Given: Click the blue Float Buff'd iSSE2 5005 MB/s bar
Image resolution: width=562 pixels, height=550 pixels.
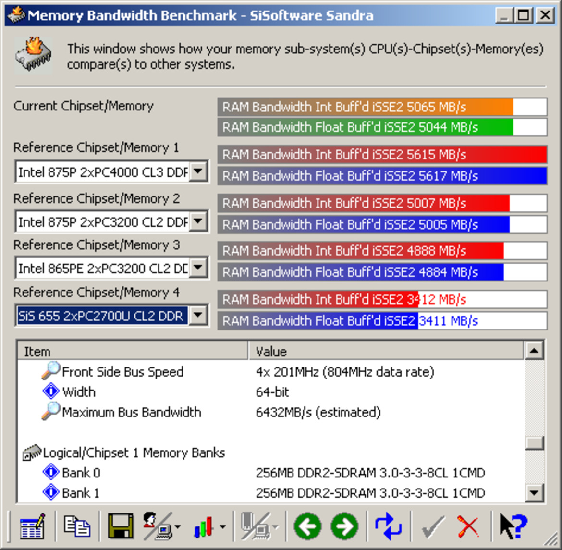Looking at the screenshot, I should click(x=382, y=224).
